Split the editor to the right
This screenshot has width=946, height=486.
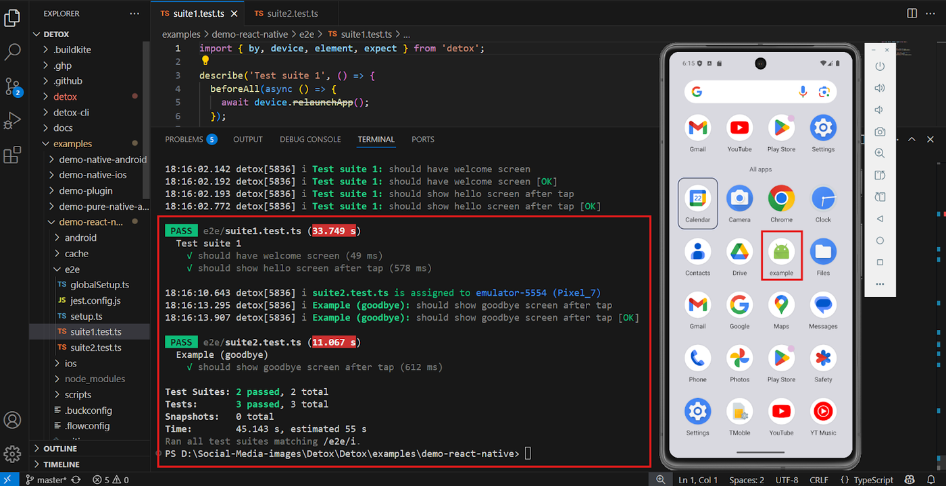pos(912,13)
